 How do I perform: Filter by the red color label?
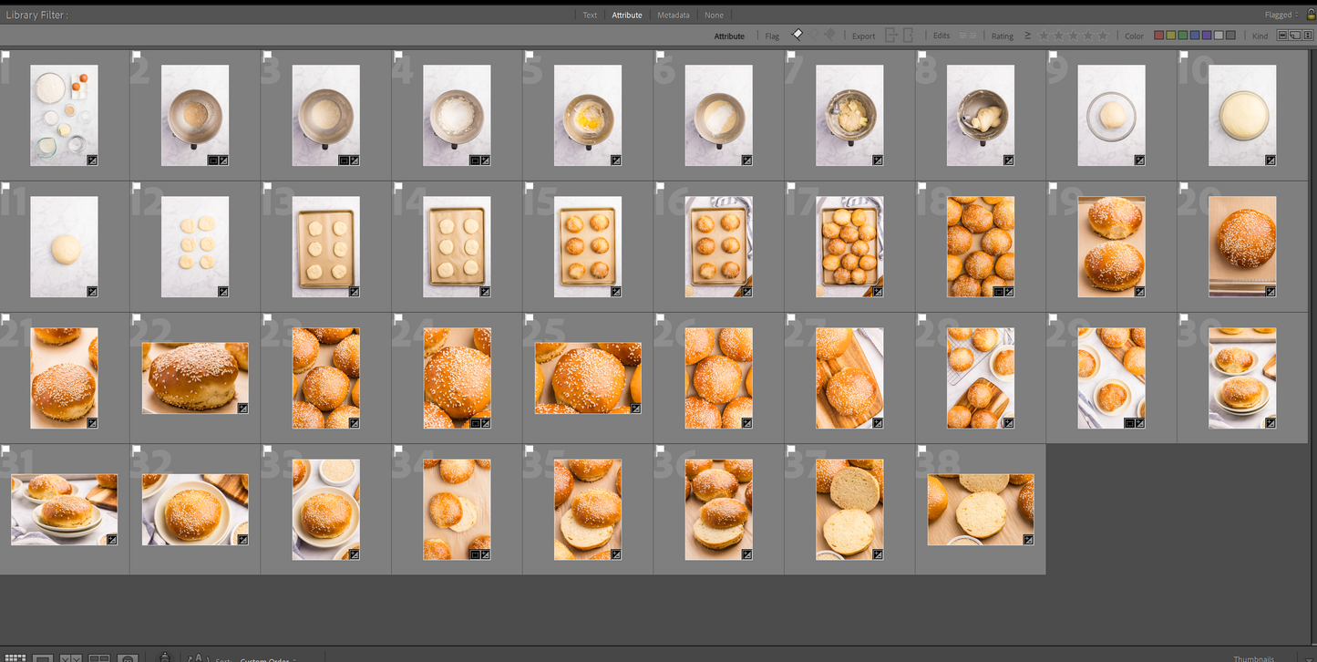click(1158, 36)
